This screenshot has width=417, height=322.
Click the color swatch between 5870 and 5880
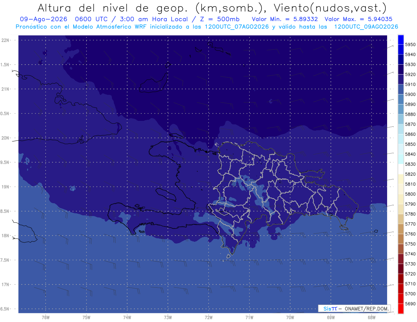(401, 119)
